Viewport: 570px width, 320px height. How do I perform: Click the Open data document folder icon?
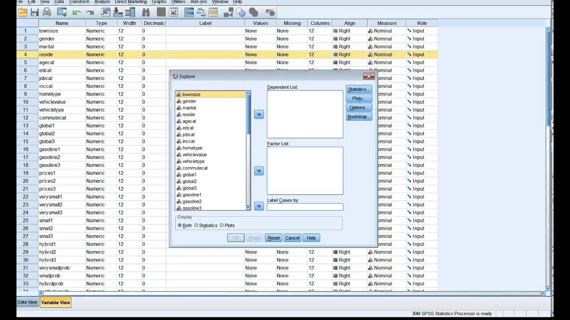(22, 12)
